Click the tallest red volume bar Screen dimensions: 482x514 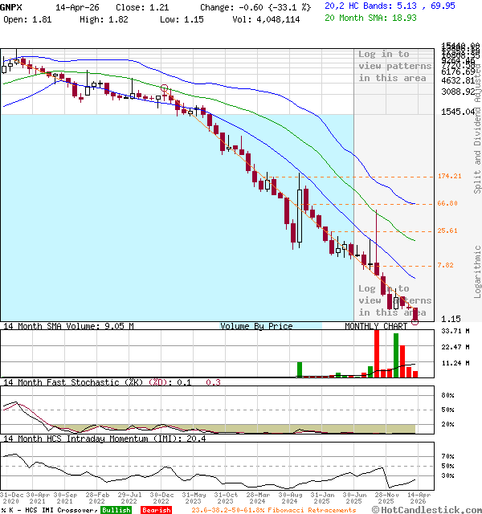(x=377, y=352)
